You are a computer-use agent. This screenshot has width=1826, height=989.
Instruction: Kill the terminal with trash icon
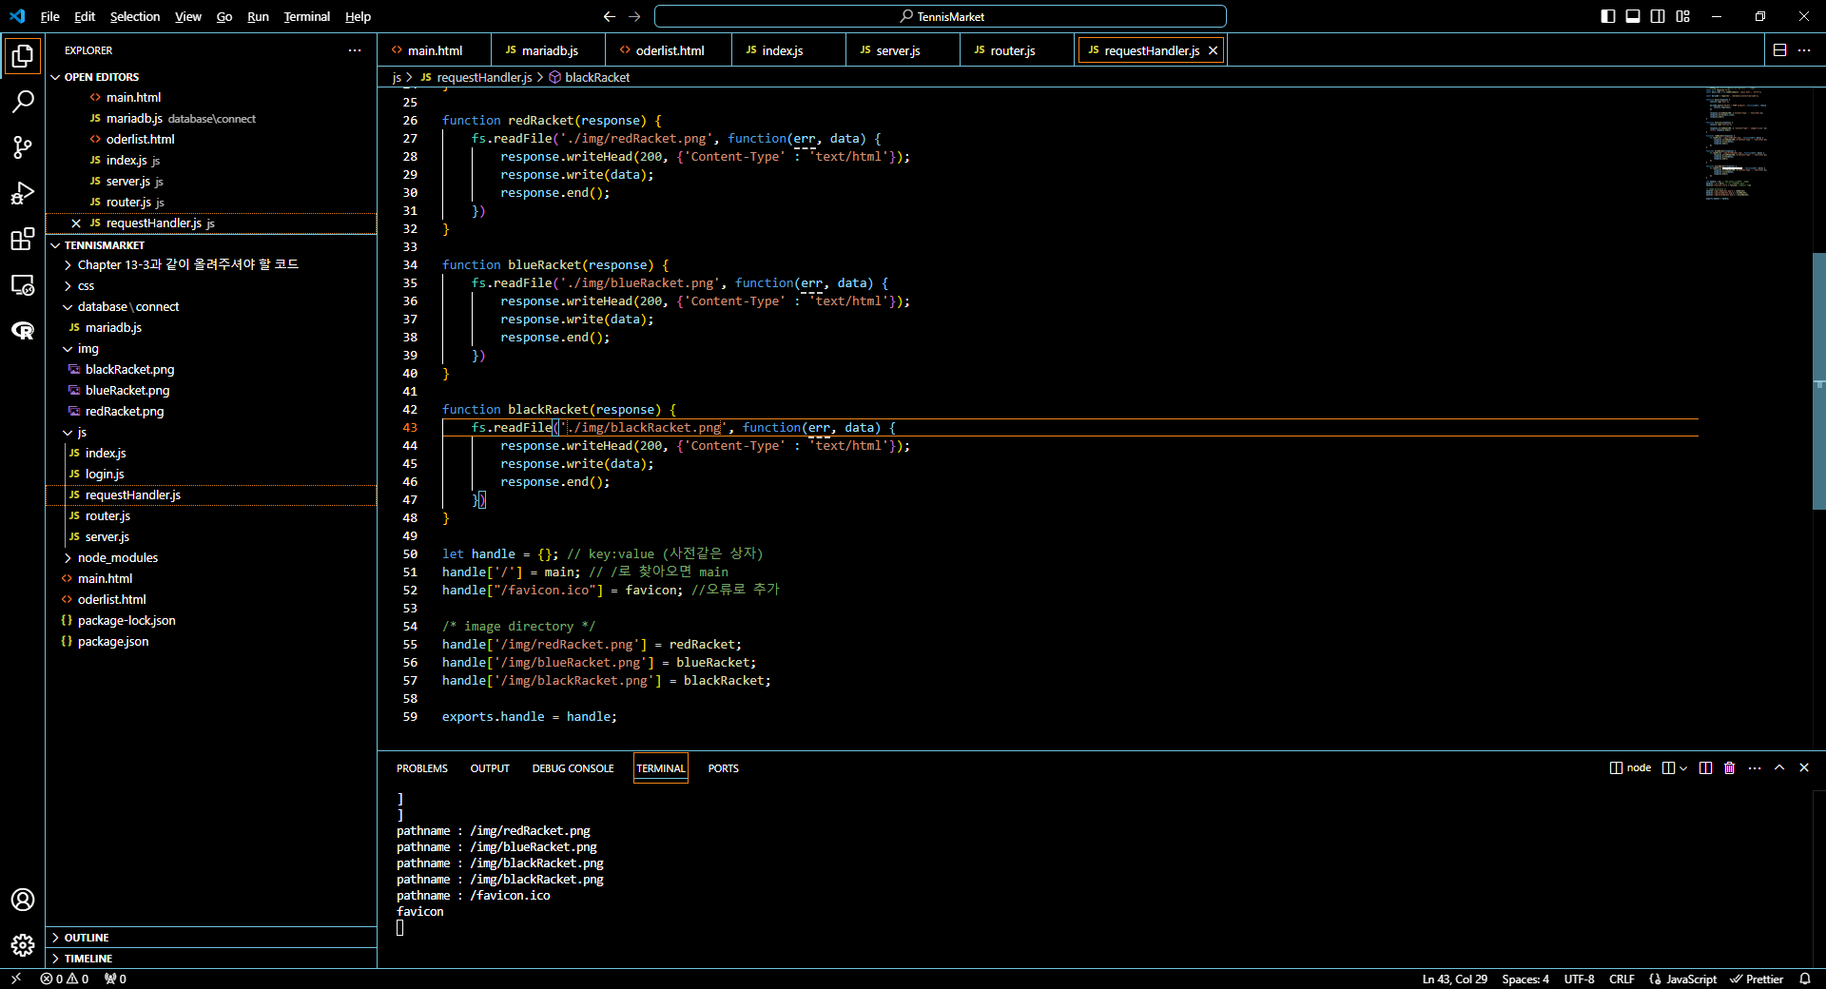1730,767
